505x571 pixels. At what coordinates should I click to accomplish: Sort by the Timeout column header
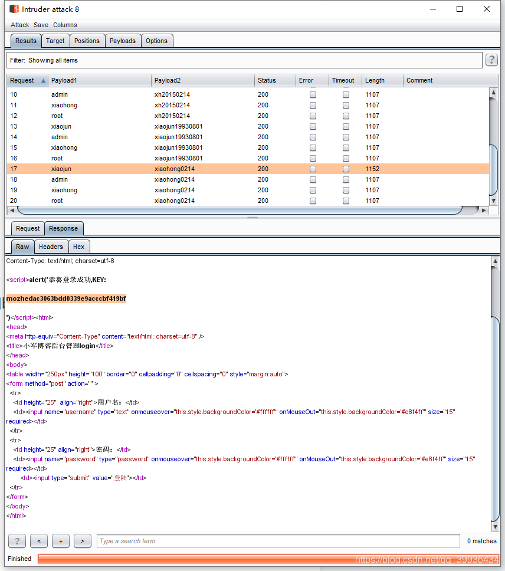[345, 80]
